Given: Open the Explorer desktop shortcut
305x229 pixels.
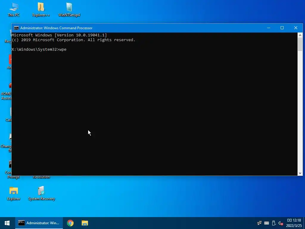Looking at the screenshot, I should click(14, 193).
